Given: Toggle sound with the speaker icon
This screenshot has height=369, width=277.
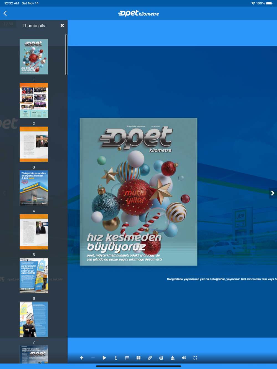Looking at the screenshot, I should [184, 358].
